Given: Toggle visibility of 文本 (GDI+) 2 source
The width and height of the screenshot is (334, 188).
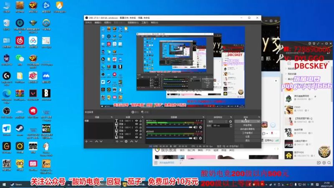Looking at the screenshot, I should click(137, 127).
